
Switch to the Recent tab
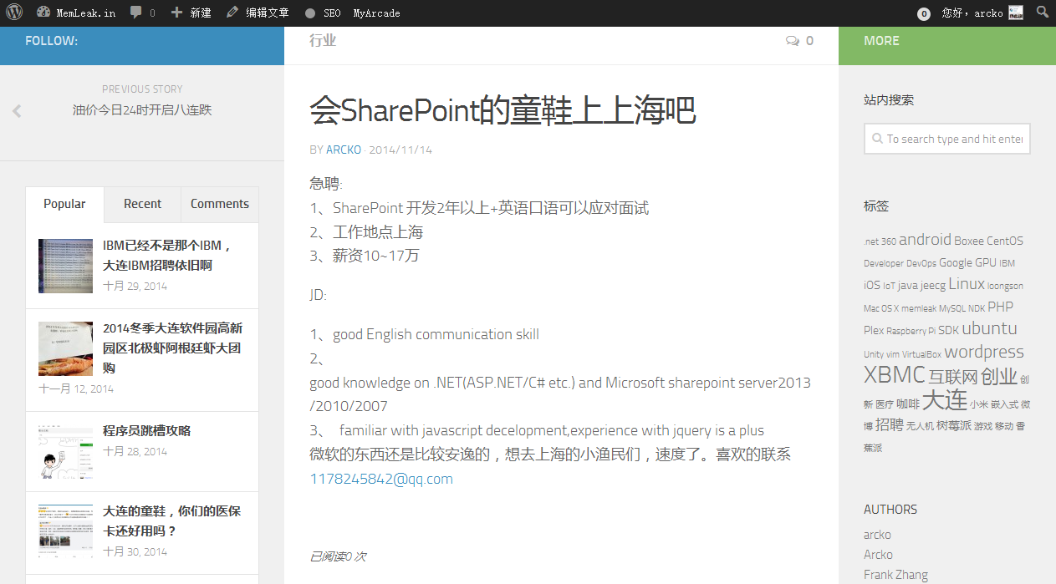click(142, 204)
